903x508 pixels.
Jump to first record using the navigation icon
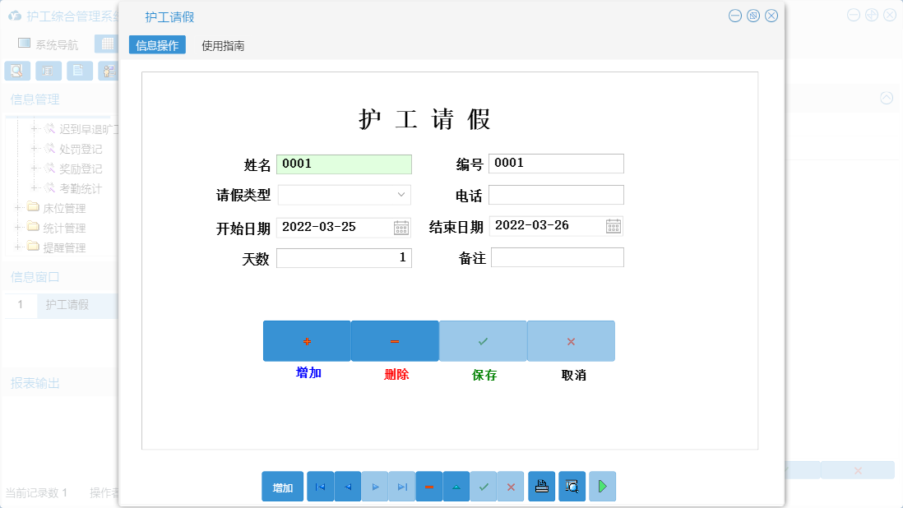pos(320,486)
